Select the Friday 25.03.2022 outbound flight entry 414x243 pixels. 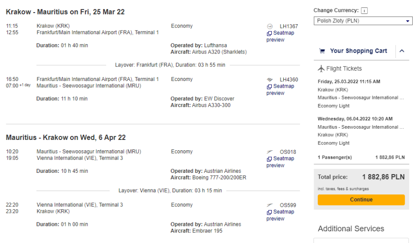click(349, 81)
